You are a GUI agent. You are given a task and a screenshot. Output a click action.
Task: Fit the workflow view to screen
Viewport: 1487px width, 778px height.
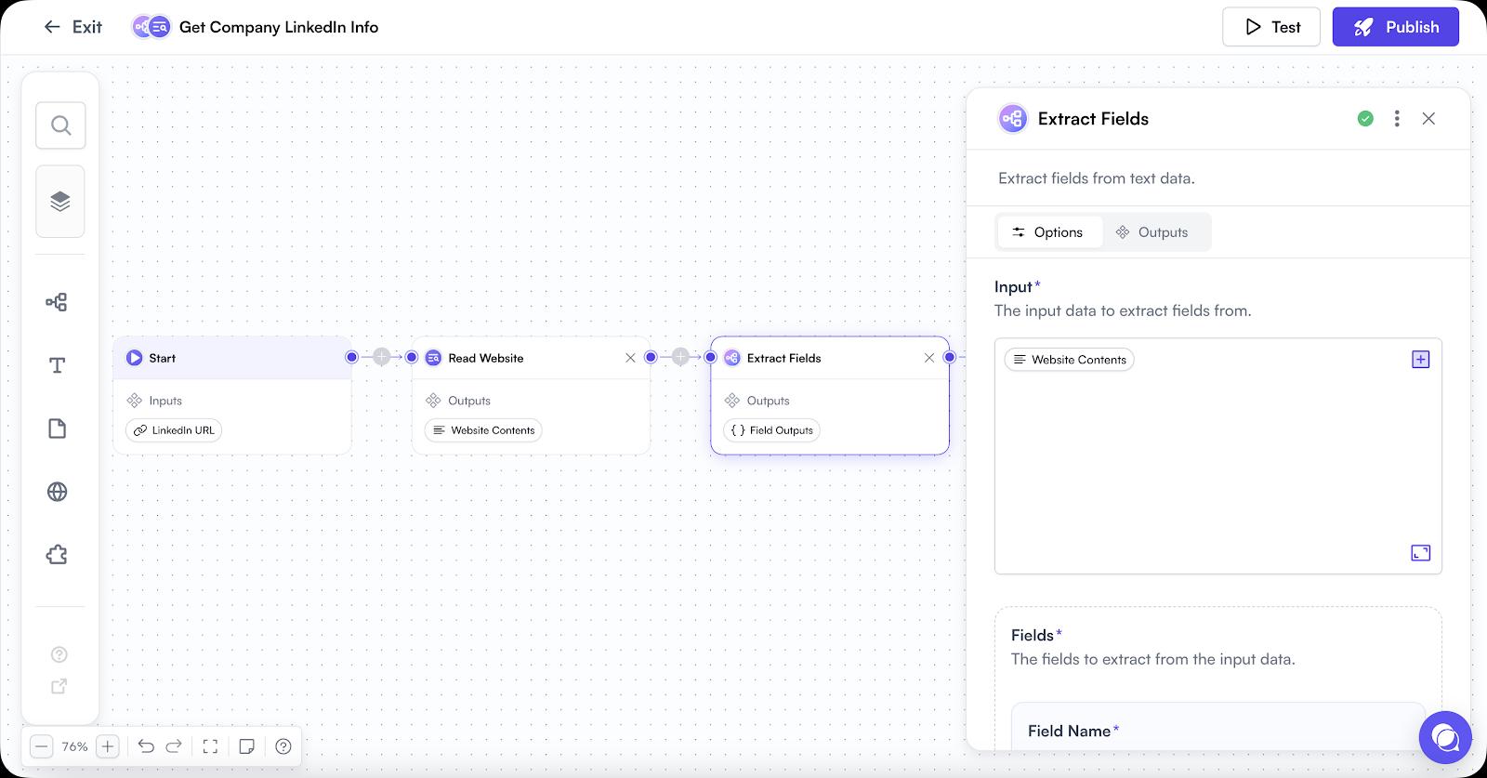(x=210, y=746)
